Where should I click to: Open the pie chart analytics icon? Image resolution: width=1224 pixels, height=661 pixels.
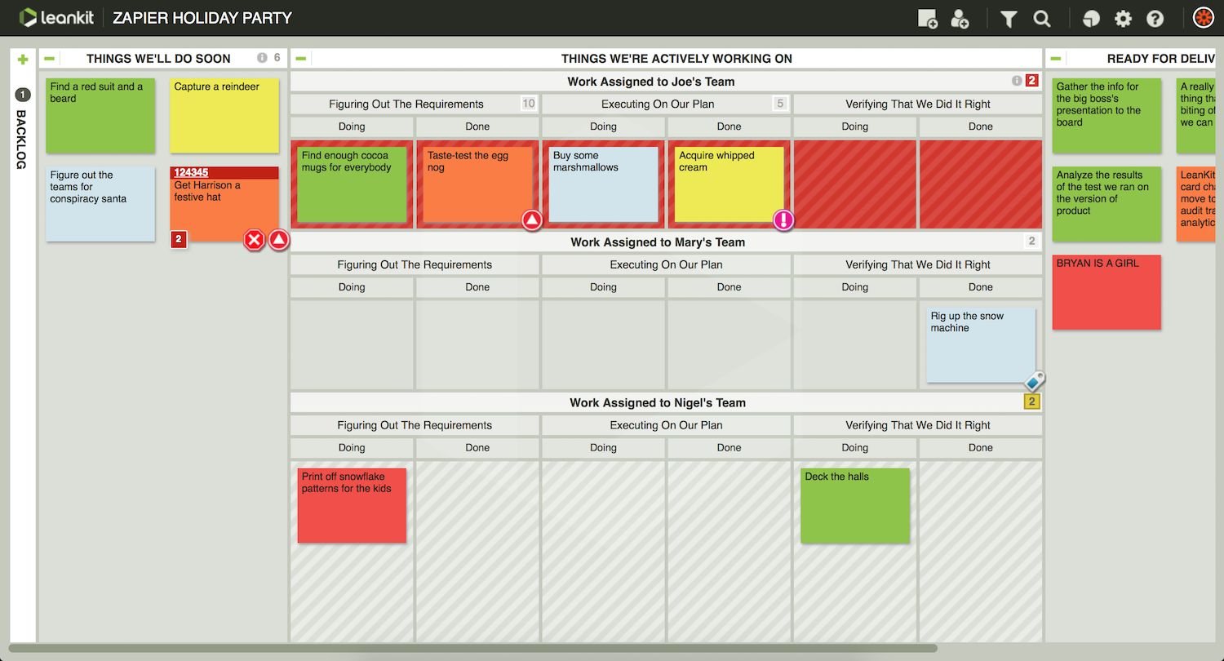click(1091, 19)
